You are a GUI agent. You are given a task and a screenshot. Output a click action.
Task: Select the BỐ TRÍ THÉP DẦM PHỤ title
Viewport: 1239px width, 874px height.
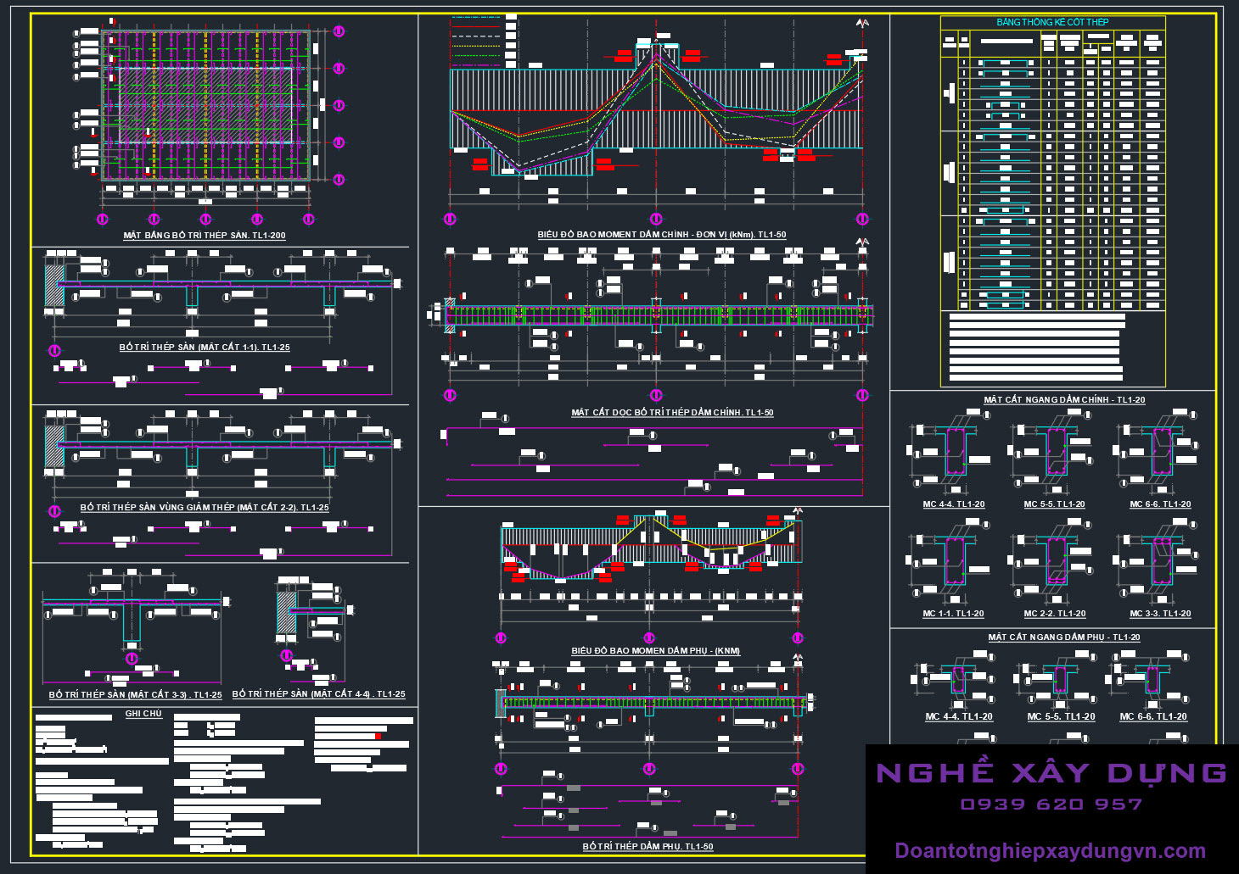tap(648, 846)
